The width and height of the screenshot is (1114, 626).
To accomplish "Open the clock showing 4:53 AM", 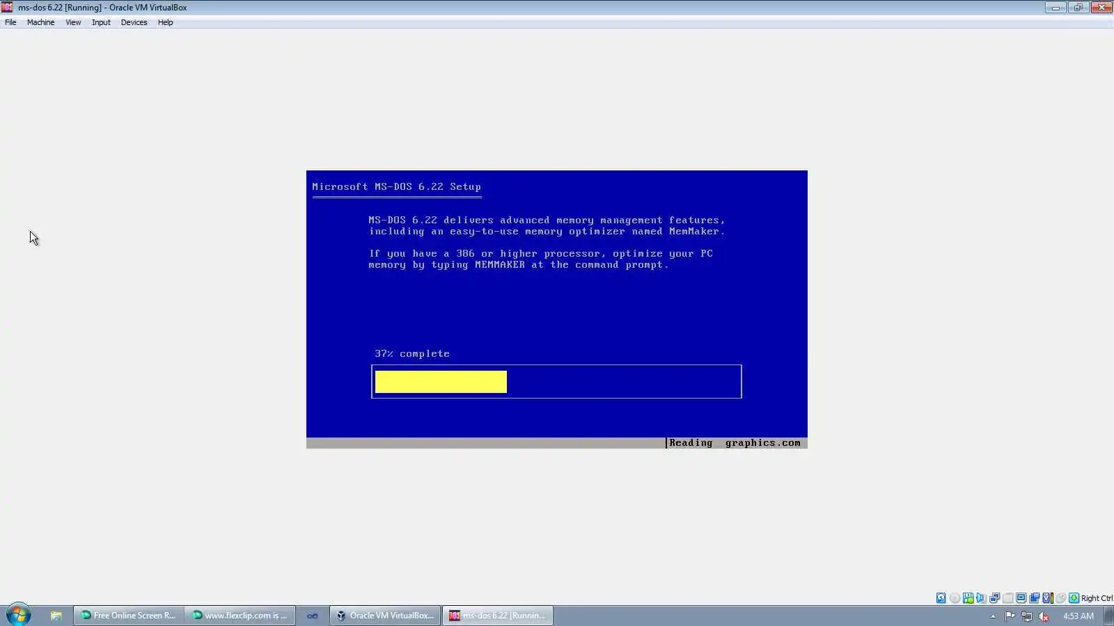I will click(1078, 616).
